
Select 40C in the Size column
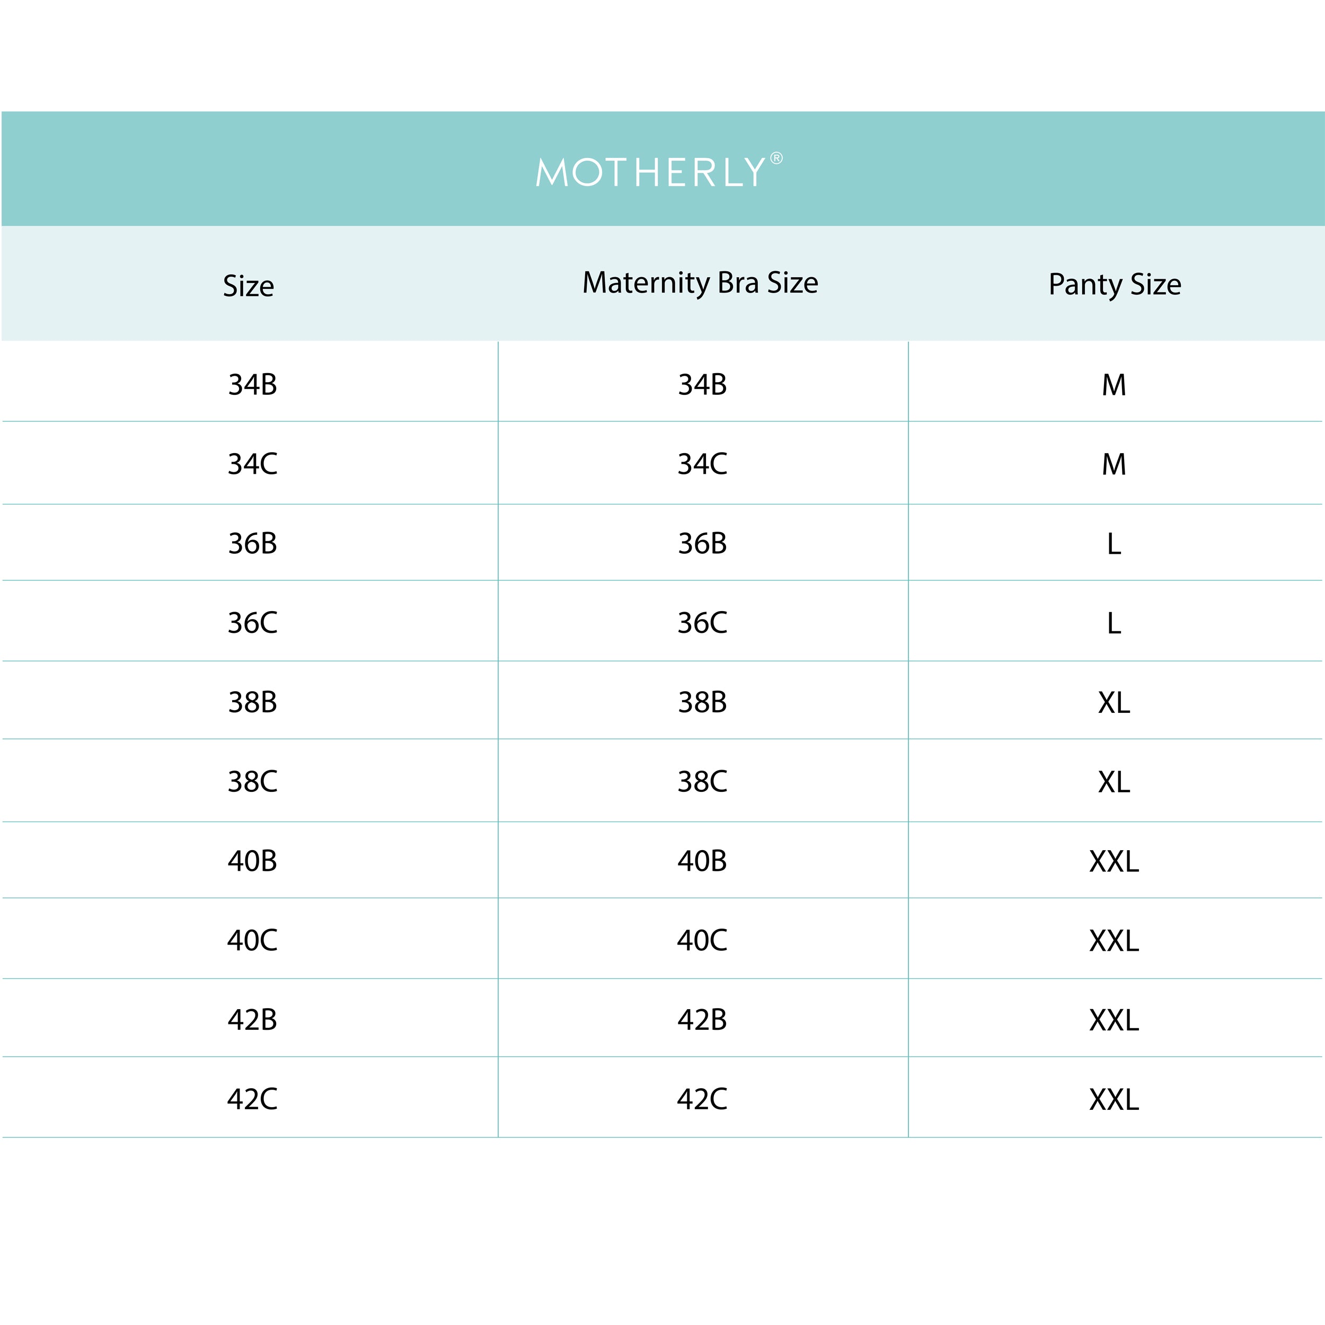point(252,940)
